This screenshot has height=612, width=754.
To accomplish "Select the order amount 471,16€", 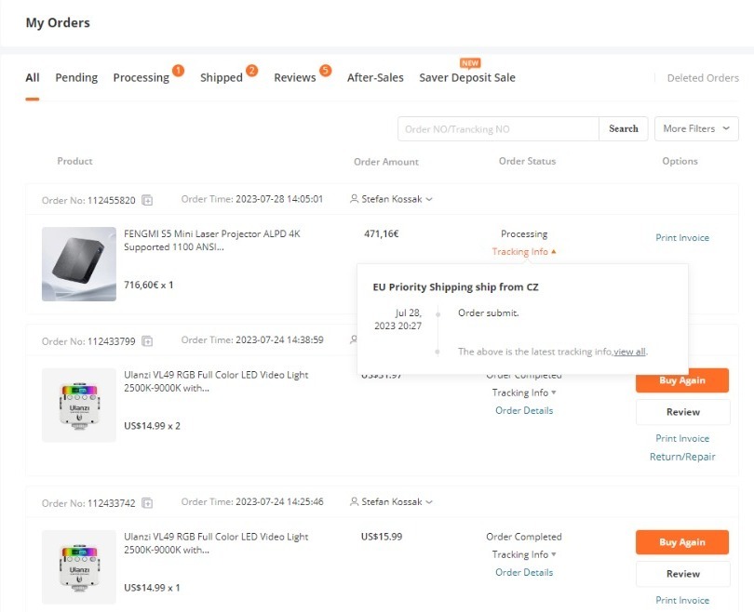I will click(382, 234).
